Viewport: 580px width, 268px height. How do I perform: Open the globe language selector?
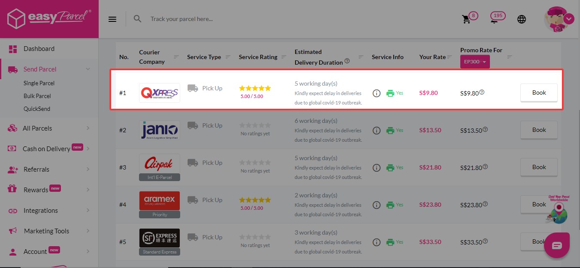pos(522,19)
